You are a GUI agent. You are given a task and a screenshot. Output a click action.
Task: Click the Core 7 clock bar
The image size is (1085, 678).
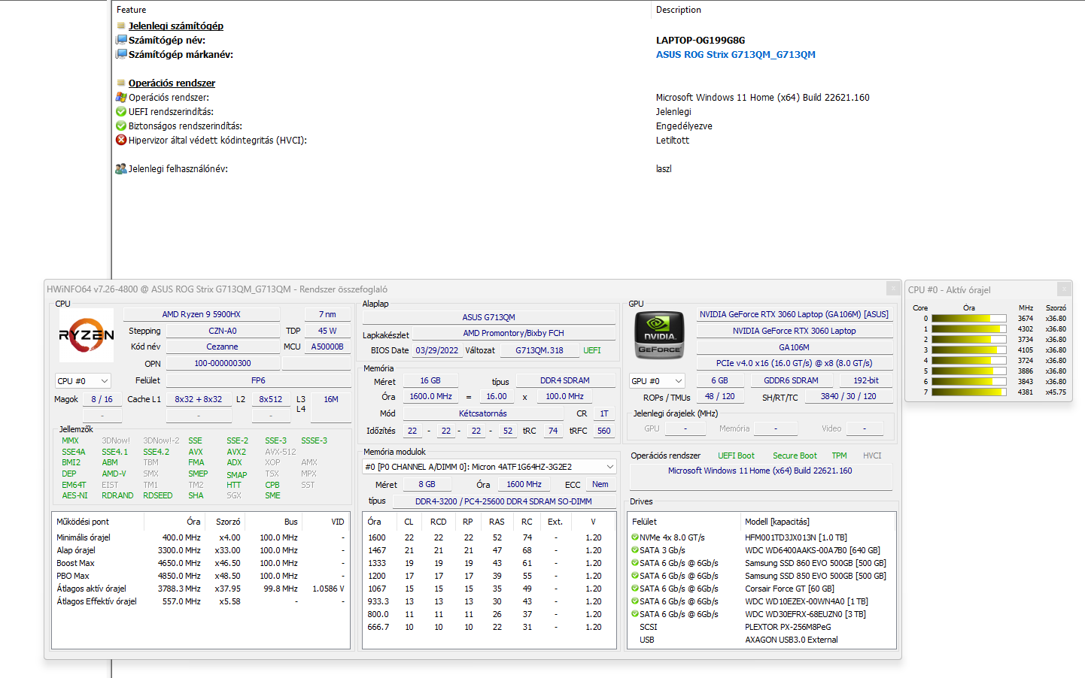pyautogui.click(x=968, y=392)
